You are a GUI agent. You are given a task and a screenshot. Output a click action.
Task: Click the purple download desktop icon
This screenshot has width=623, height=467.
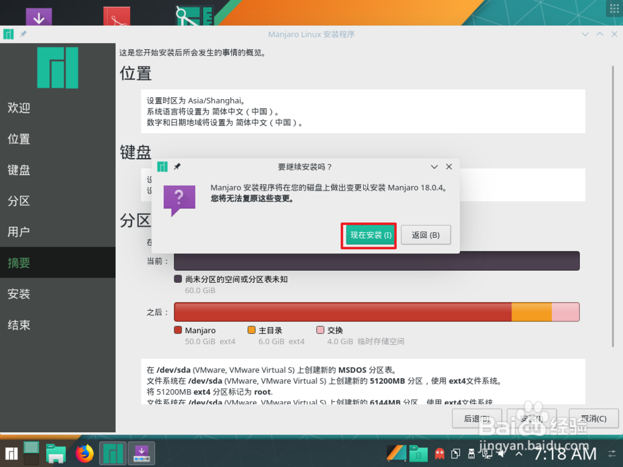pos(39,16)
